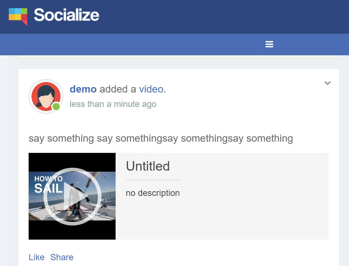Click the "HOW TO SAIL" thumbnail caption
Screen dimensions: 349x266
pos(48,184)
